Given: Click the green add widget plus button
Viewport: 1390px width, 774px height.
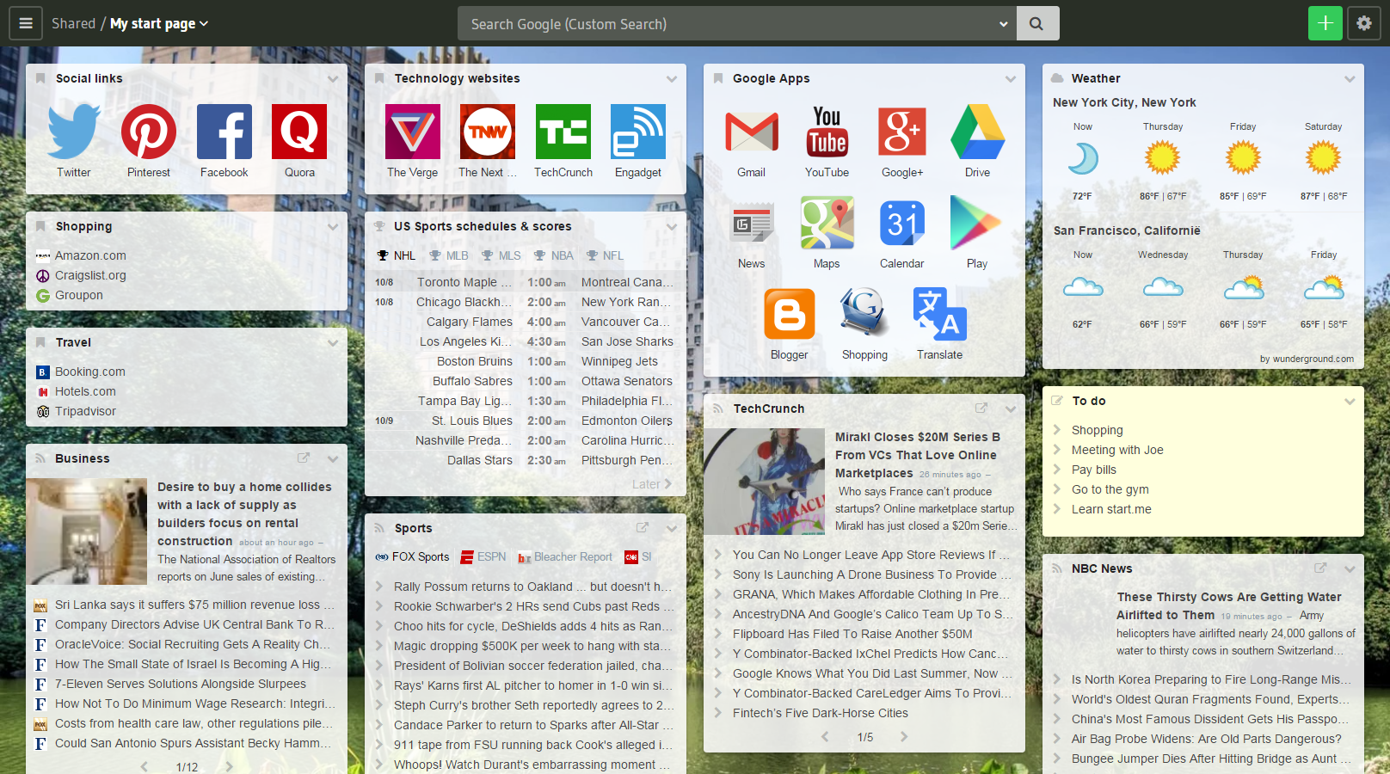Looking at the screenshot, I should tap(1325, 23).
